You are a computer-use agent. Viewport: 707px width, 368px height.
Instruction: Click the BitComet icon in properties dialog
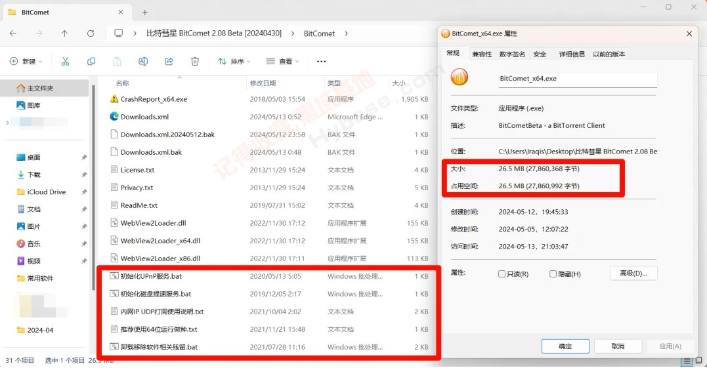[x=459, y=77]
